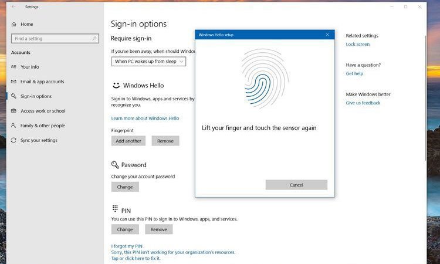Image resolution: width=440 pixels, height=264 pixels.
Task: Select Sign-in options in the sidebar
Action: click(x=36, y=96)
